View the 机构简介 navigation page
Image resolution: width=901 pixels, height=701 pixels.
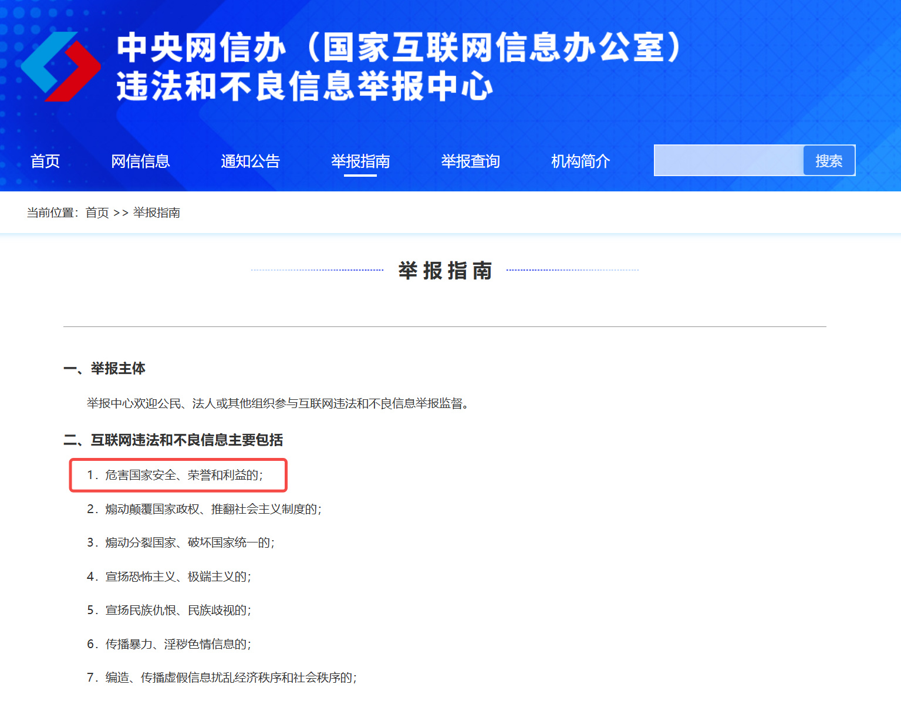pyautogui.click(x=581, y=161)
